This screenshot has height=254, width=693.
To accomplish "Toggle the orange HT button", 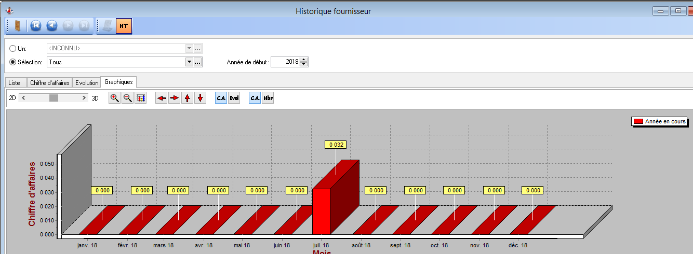I will point(124,25).
